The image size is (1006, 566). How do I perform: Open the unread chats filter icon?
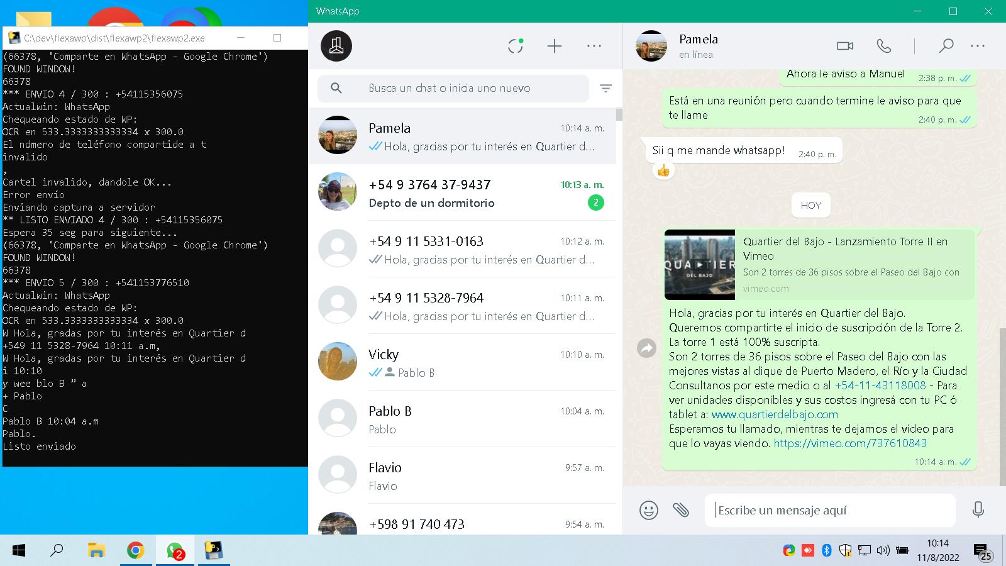(x=605, y=88)
